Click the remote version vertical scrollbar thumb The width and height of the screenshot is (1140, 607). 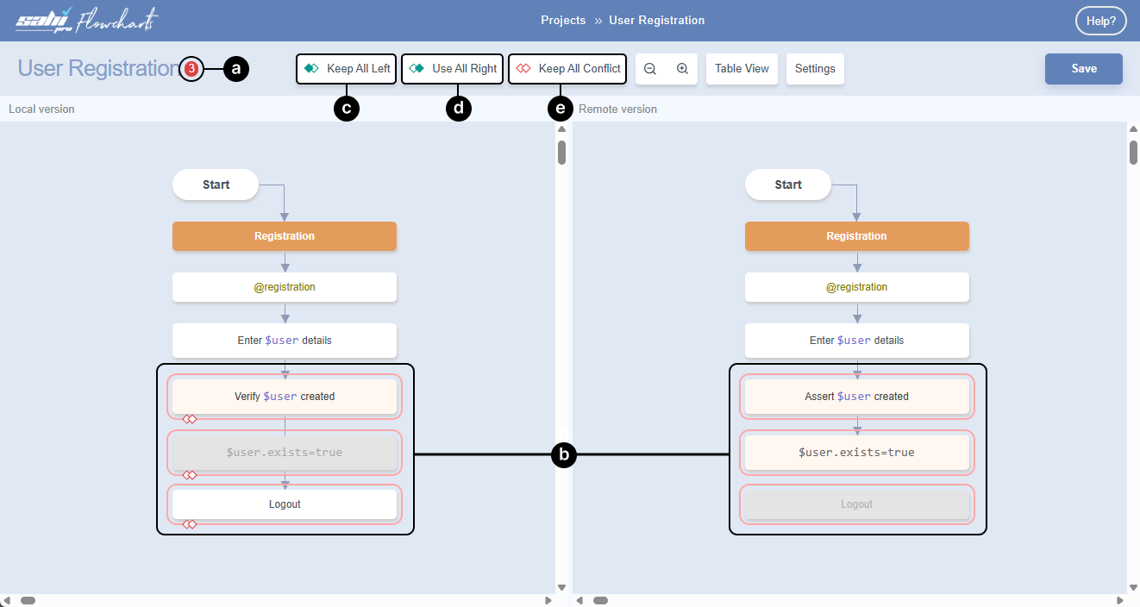click(x=1134, y=152)
